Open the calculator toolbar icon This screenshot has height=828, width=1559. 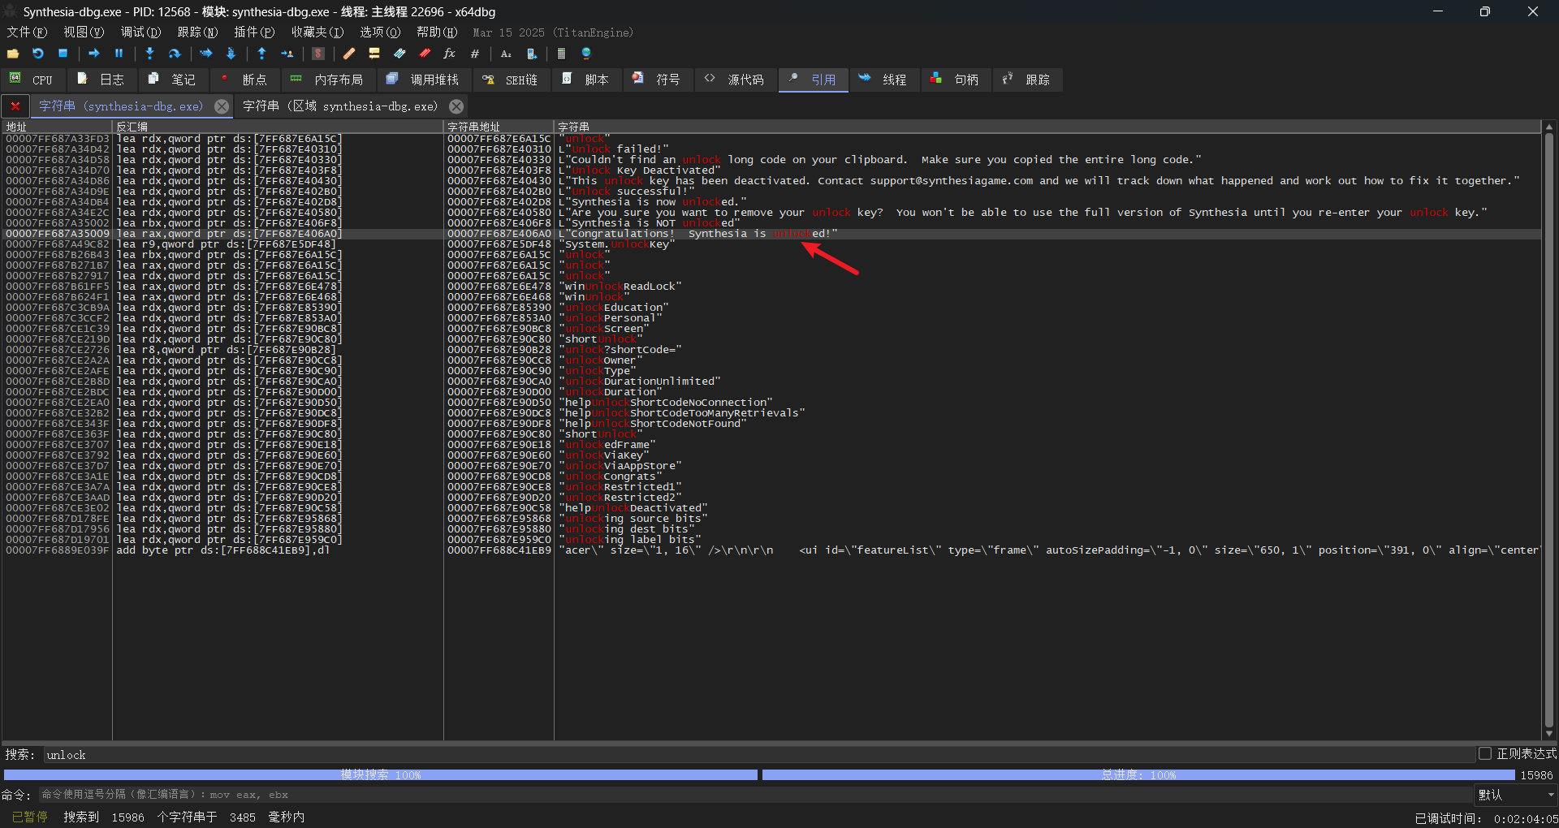click(x=561, y=54)
